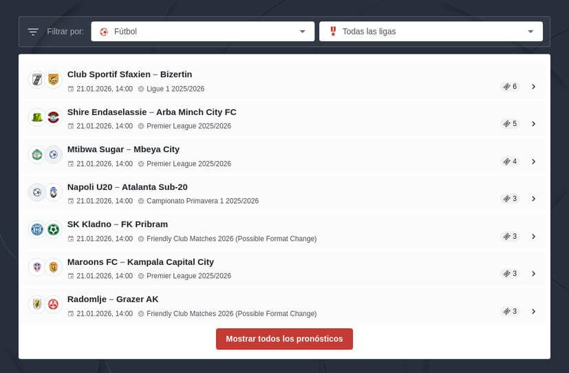Click Mostrar todos los pronósticos button
This screenshot has width=569, height=373.
(284, 339)
